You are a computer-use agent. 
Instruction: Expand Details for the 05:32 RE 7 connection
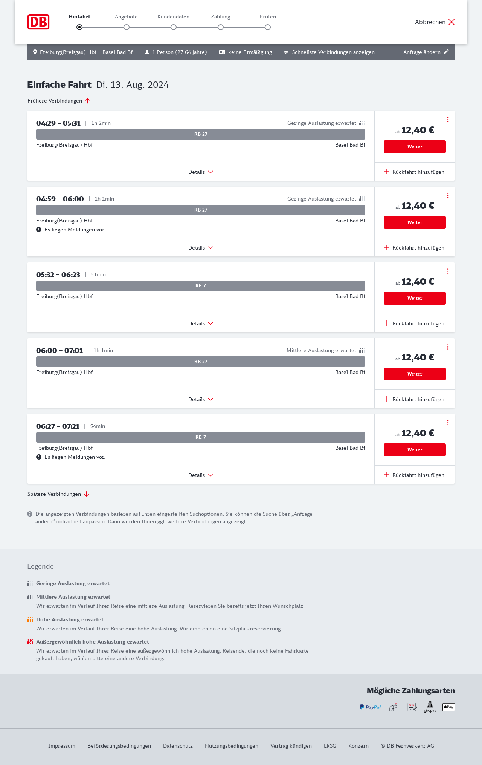[201, 323]
